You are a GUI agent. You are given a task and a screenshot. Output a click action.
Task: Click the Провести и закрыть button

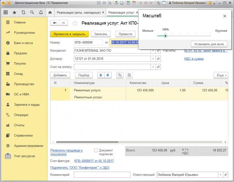70,34
